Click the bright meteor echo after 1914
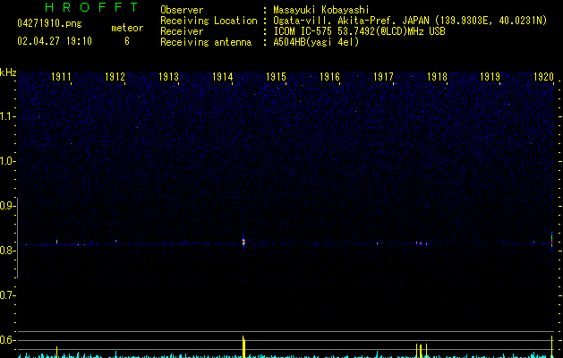The width and height of the screenshot is (563, 358). click(243, 242)
